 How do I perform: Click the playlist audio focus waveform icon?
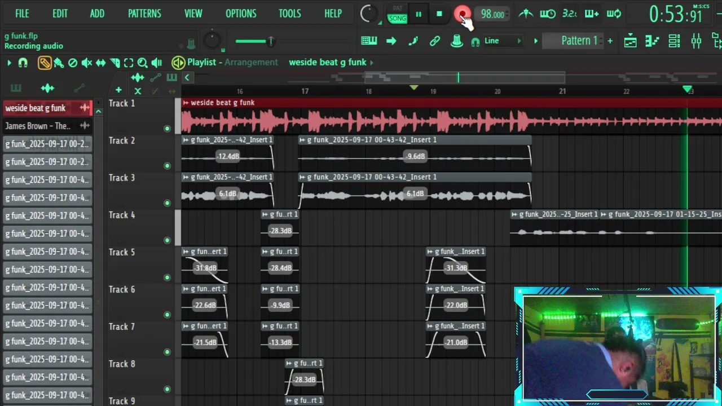(137, 77)
